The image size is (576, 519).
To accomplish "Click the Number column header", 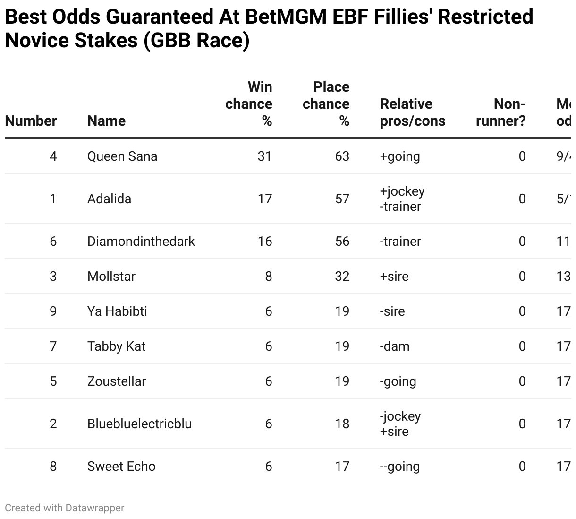I will click(31, 121).
